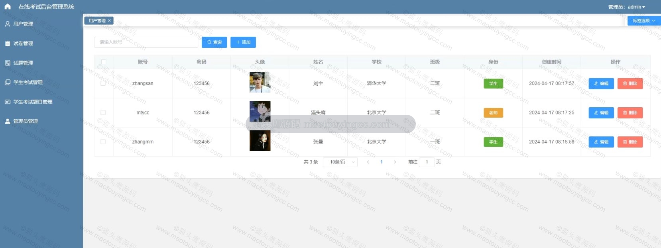Check the mtycc row checkbox
The width and height of the screenshot is (661, 248).
click(x=103, y=112)
